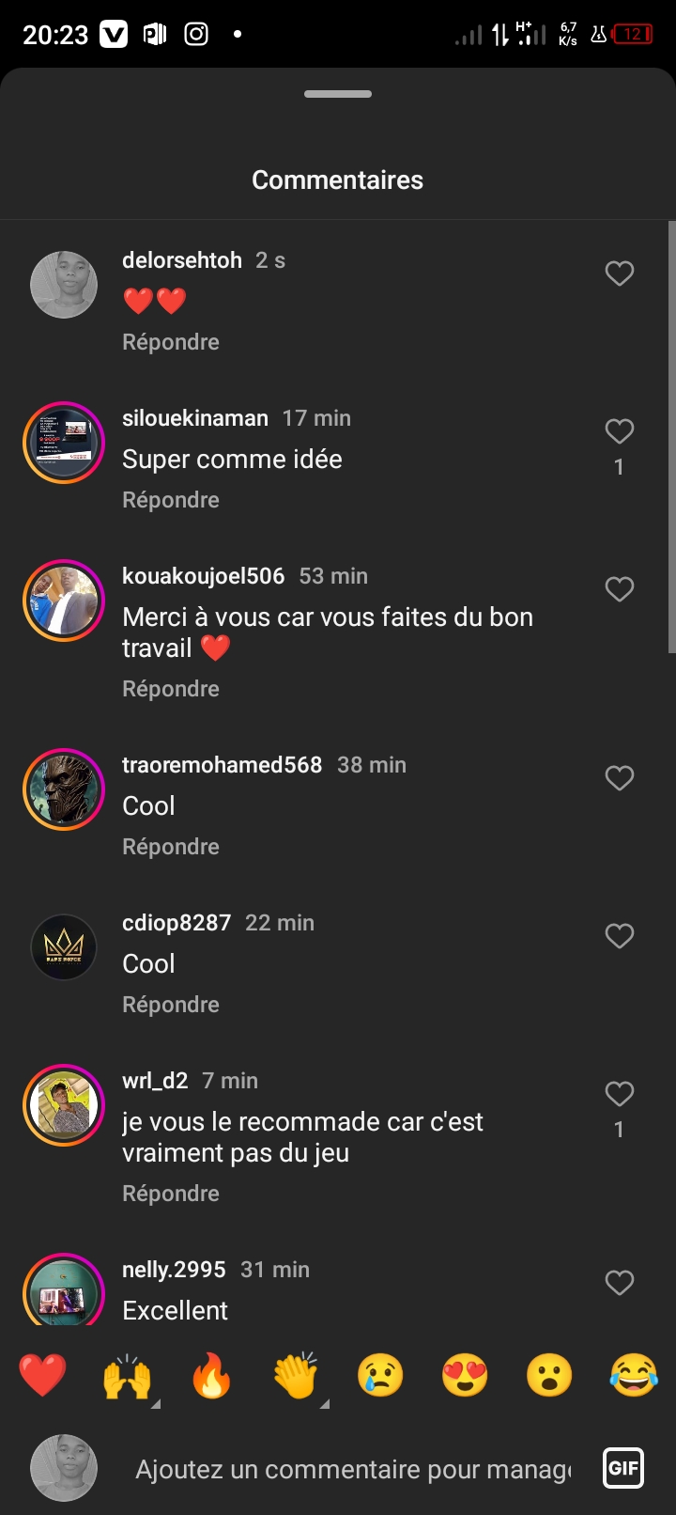Screen dimensions: 676x1515
Task: Select the crying face emoji reaction
Action: click(x=380, y=1376)
